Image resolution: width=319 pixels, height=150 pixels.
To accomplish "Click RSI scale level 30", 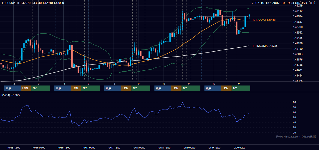I will click(295, 127).
